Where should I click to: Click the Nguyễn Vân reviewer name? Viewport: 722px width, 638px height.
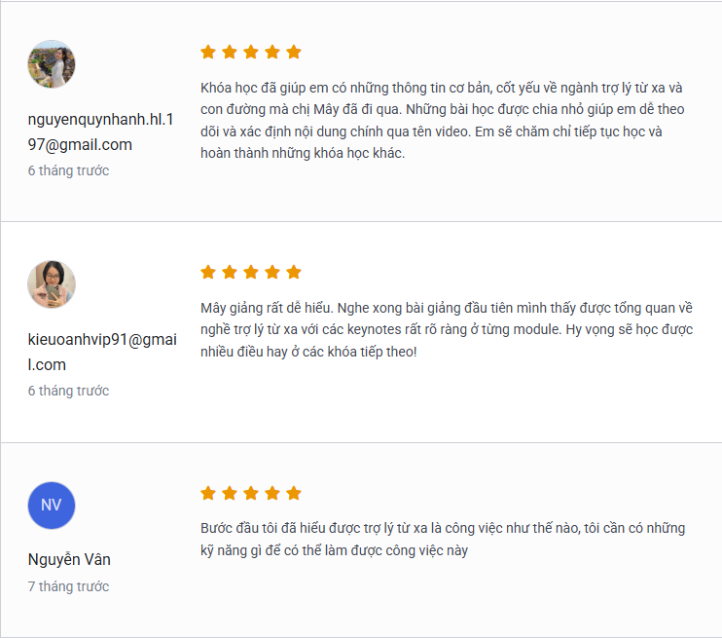[x=69, y=560]
